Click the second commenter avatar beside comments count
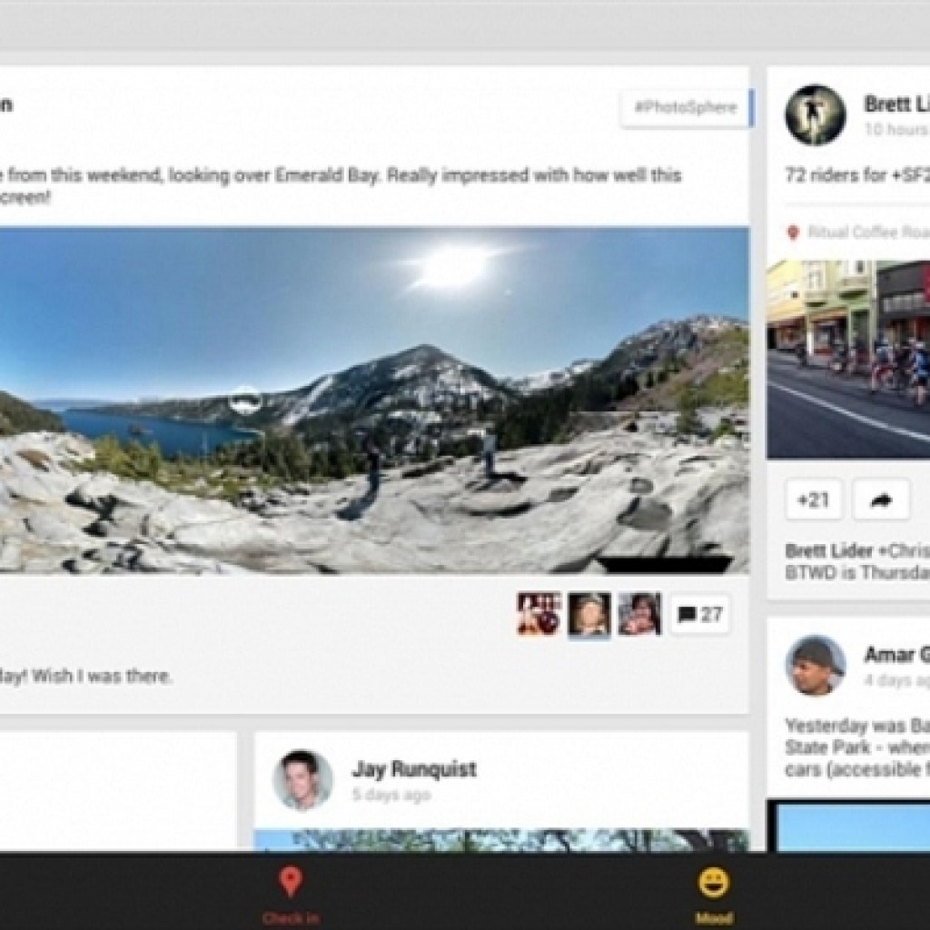 pyautogui.click(x=589, y=615)
